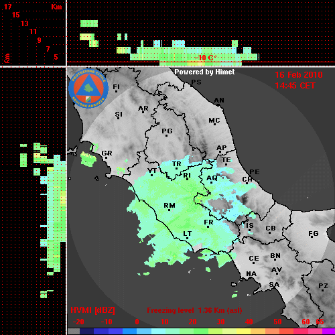Click the RI city label
335x335 pixels.
[187, 176]
